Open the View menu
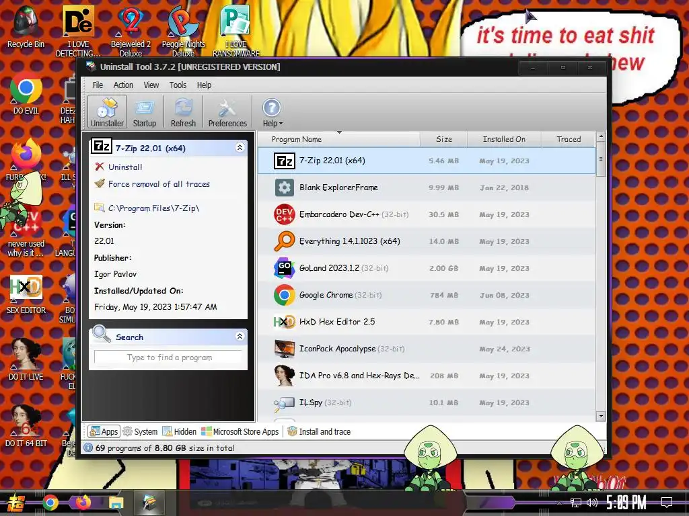The height and width of the screenshot is (516, 689). pyautogui.click(x=151, y=85)
